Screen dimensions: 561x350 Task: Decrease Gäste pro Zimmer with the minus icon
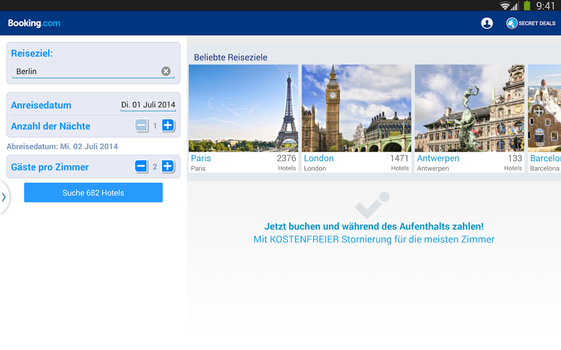click(141, 166)
